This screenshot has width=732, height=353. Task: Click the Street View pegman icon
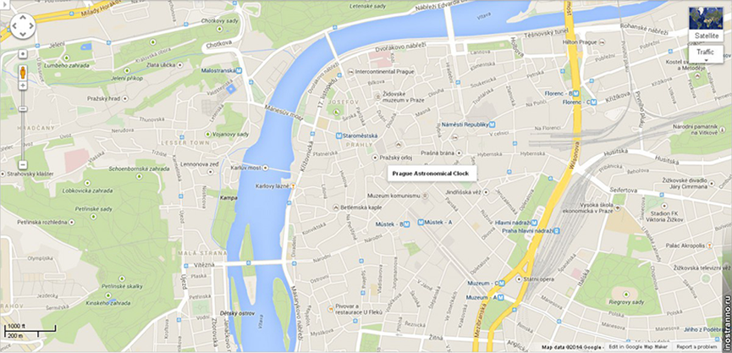point(22,72)
